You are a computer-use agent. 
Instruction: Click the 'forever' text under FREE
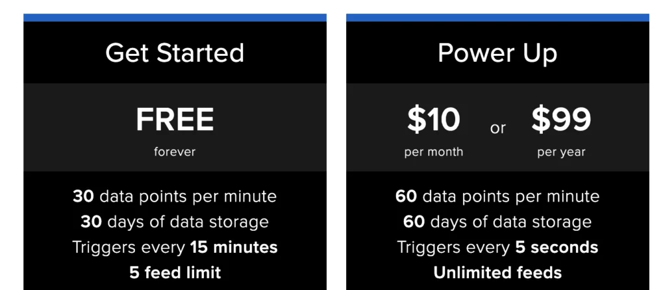(x=175, y=152)
